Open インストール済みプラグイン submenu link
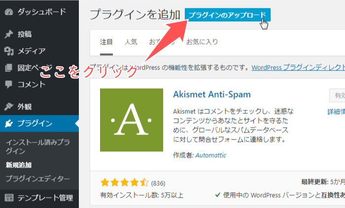Image resolution: width=345 pixels, height=208 pixels. pos(38,146)
